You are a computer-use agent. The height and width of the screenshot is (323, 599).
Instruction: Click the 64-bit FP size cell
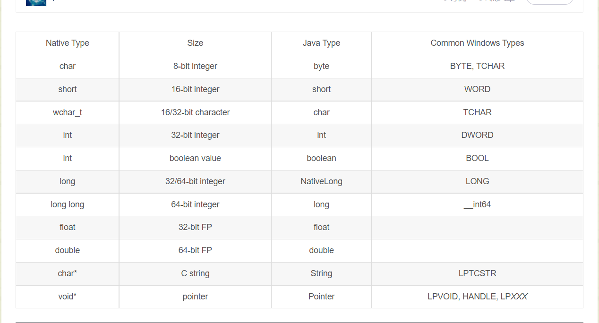coord(195,250)
